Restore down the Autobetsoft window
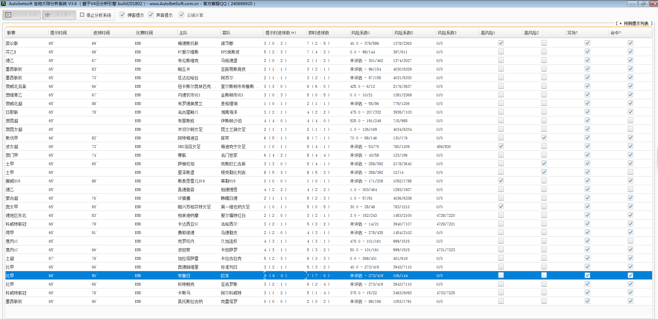 (643, 4)
